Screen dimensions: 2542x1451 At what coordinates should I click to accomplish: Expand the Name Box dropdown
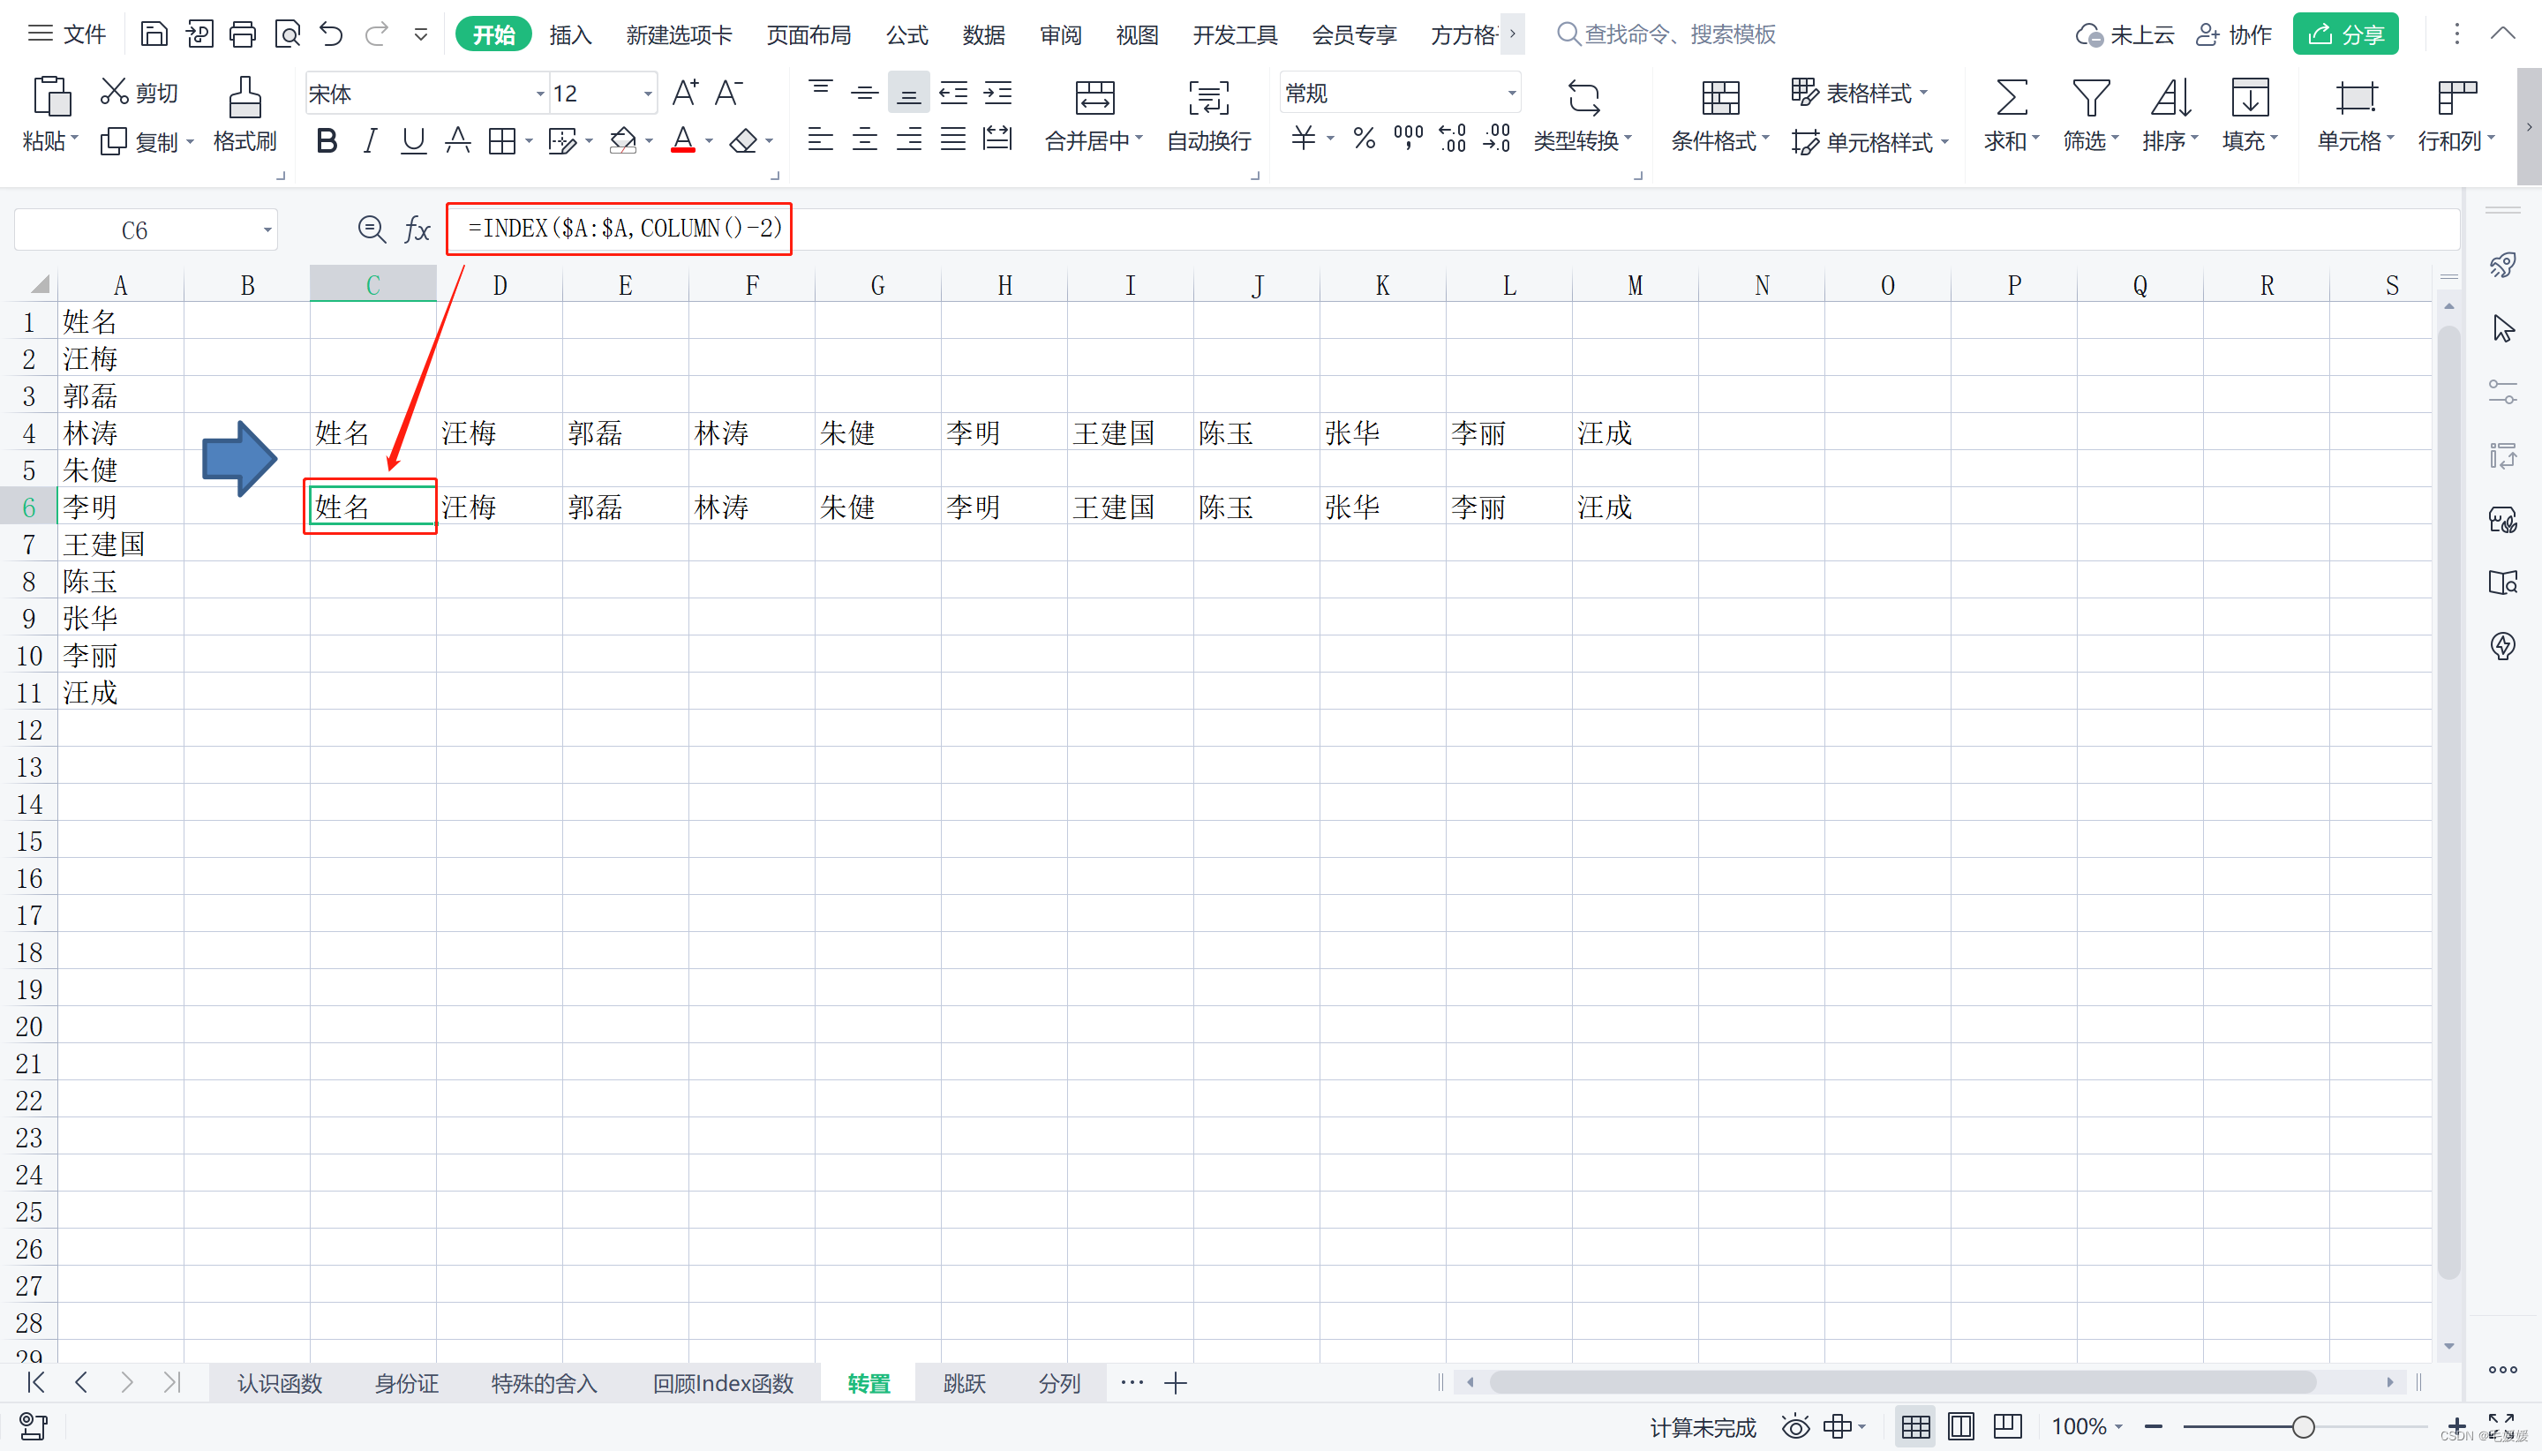click(267, 230)
